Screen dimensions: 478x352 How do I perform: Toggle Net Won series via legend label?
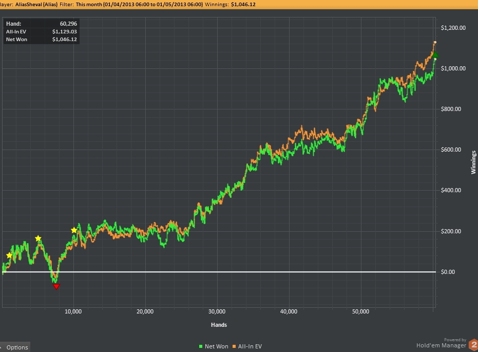[x=216, y=346]
